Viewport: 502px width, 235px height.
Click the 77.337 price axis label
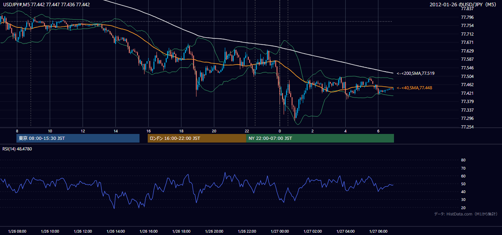(467, 110)
